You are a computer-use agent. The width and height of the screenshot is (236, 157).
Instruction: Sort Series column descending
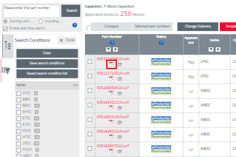211,49
